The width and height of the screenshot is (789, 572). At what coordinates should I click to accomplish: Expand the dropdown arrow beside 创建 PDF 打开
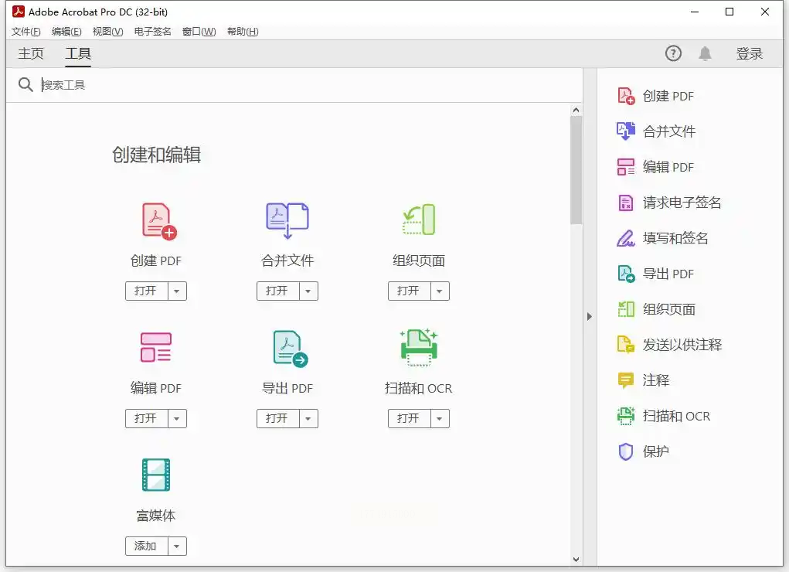click(x=177, y=291)
